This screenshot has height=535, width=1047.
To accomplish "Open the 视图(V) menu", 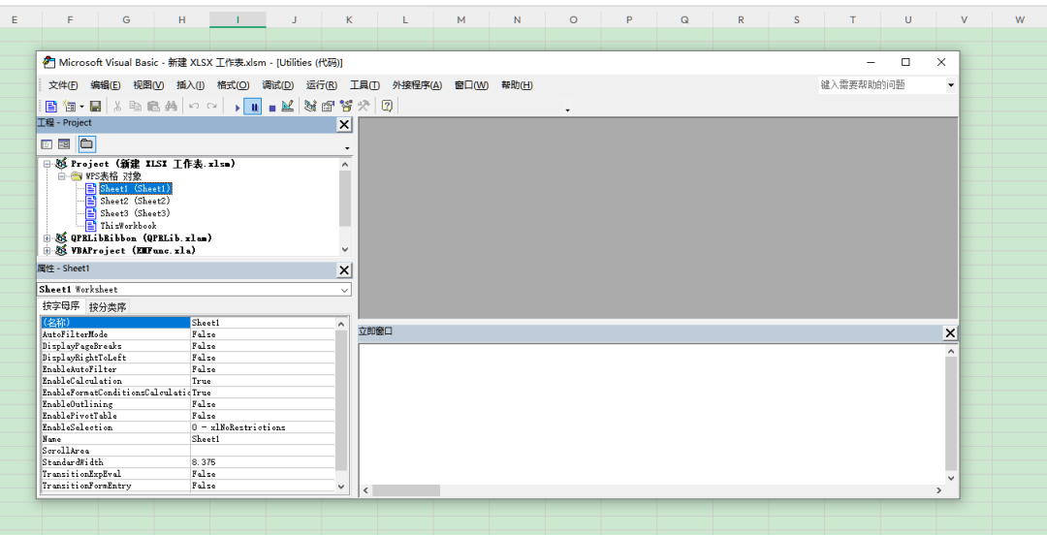I will [x=148, y=85].
